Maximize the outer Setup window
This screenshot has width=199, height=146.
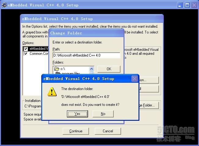[x=187, y=5]
